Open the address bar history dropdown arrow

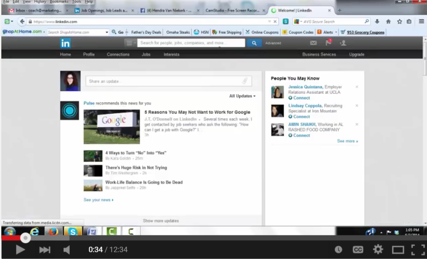(269, 21)
